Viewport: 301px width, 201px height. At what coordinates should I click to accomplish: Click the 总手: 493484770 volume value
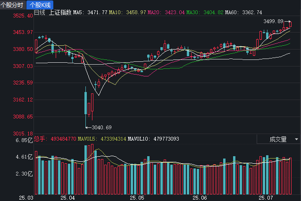[55, 139]
